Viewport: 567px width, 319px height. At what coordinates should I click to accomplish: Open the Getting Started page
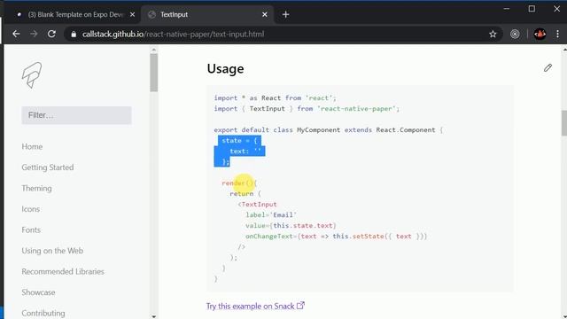48,167
